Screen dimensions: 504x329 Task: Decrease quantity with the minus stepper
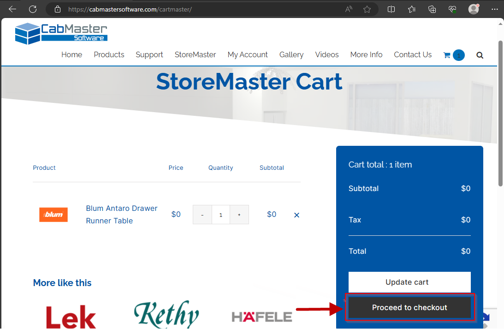202,215
